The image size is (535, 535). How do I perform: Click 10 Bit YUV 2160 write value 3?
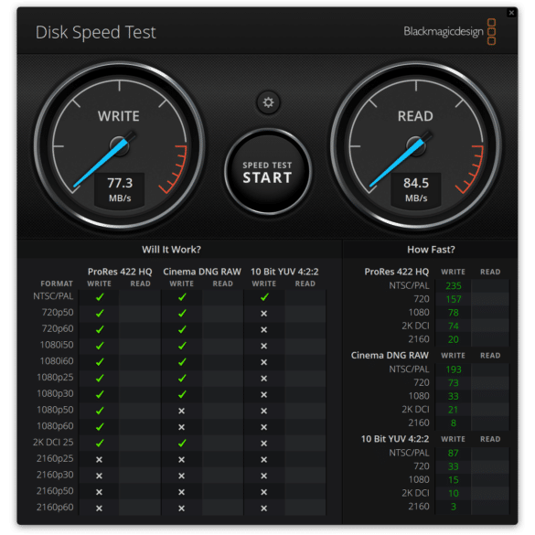click(454, 507)
